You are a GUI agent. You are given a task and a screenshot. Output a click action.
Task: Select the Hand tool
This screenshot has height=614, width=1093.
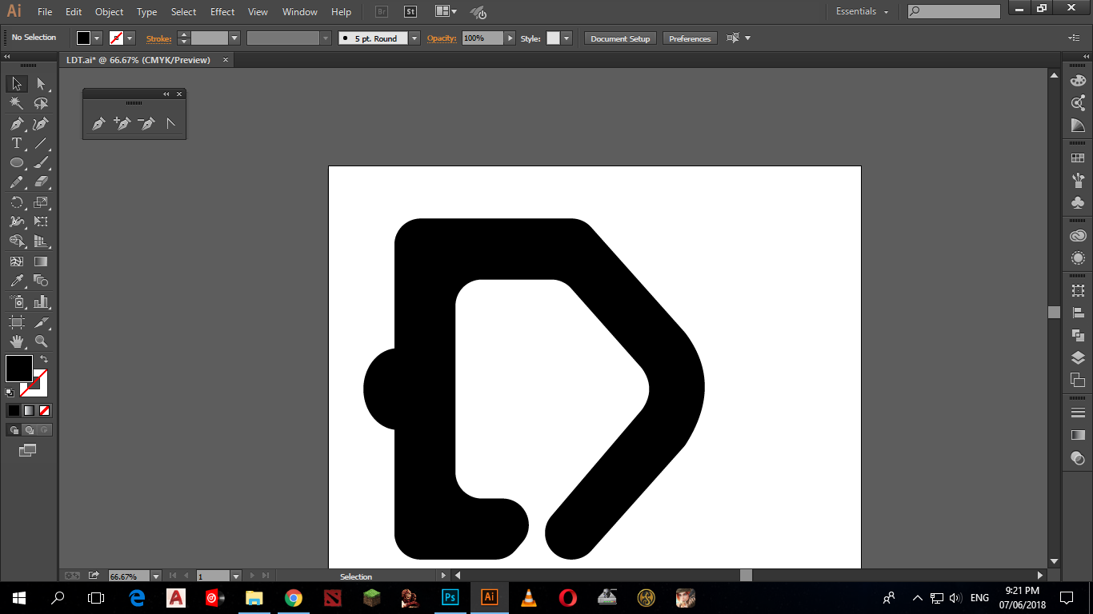[x=17, y=341]
